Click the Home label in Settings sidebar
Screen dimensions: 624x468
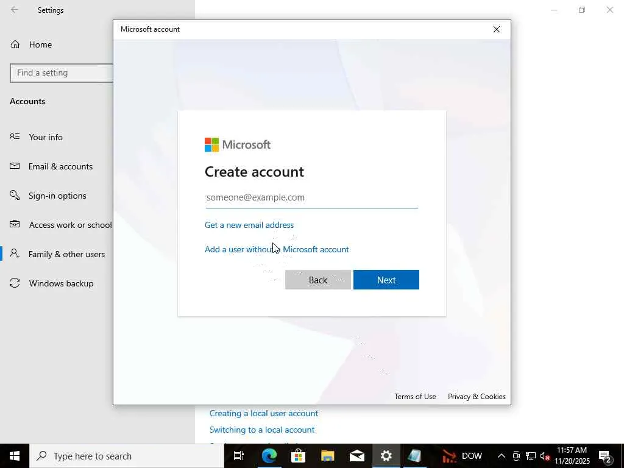coord(41,44)
